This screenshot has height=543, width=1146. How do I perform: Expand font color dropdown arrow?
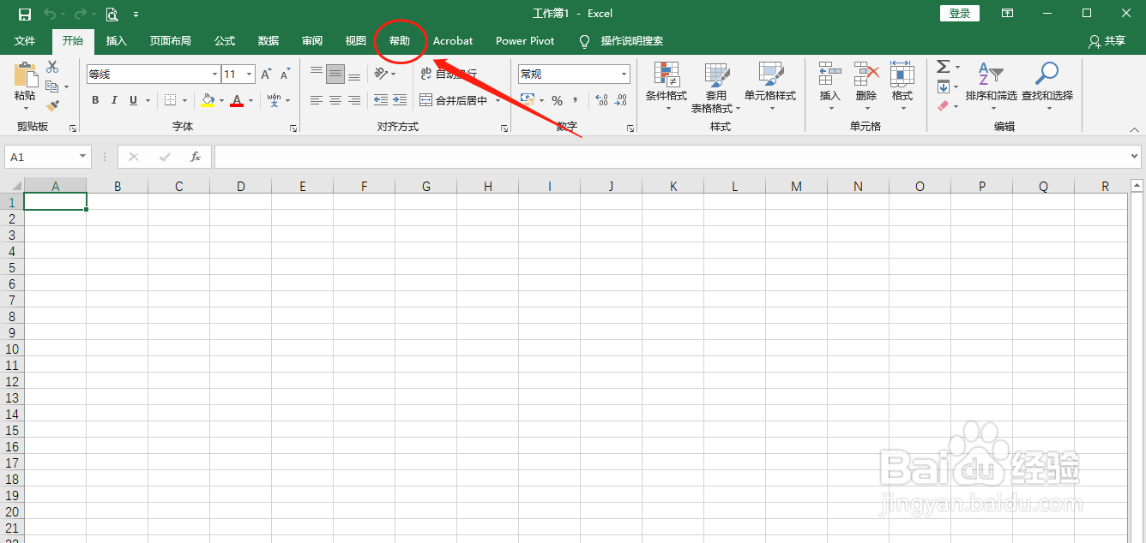click(x=250, y=100)
